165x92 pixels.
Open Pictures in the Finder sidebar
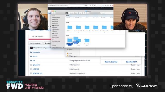(x=55, y=33)
